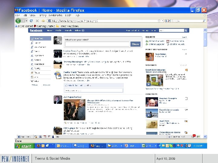
Task: Dismiss the Joan Sellen suggestion X
Action: click(x=186, y=54)
